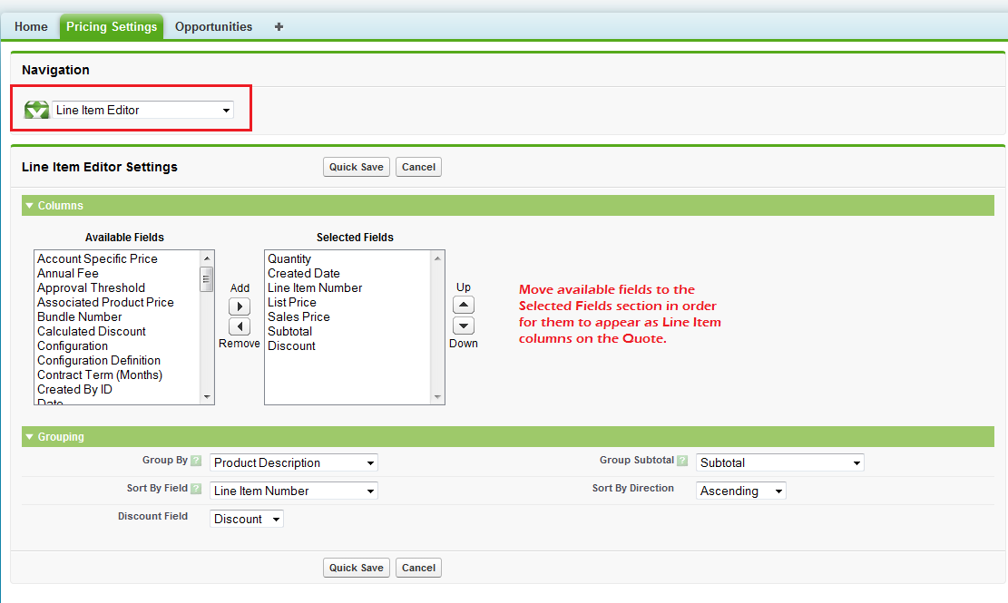Open the Group Subtotal dropdown
The height and width of the screenshot is (603, 1008).
779,462
